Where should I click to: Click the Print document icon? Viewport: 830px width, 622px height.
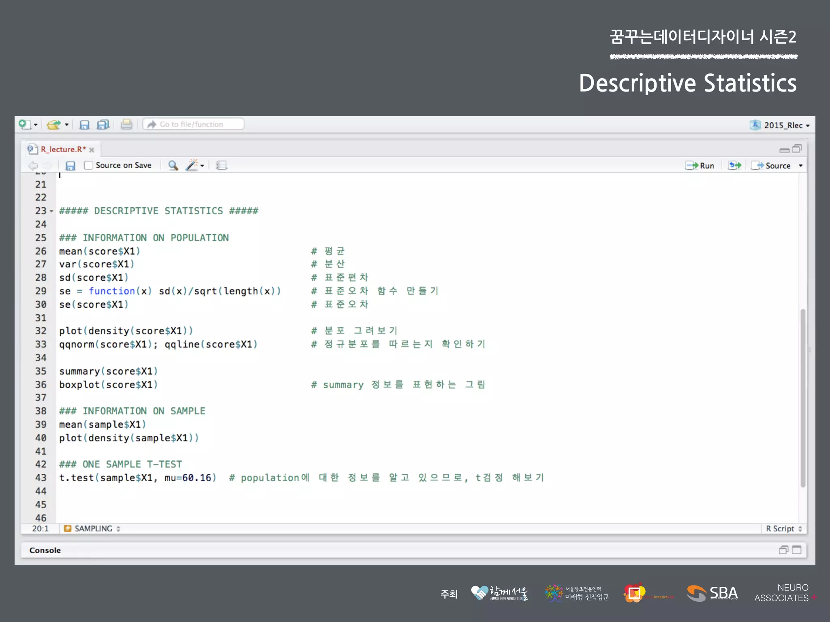coord(126,124)
